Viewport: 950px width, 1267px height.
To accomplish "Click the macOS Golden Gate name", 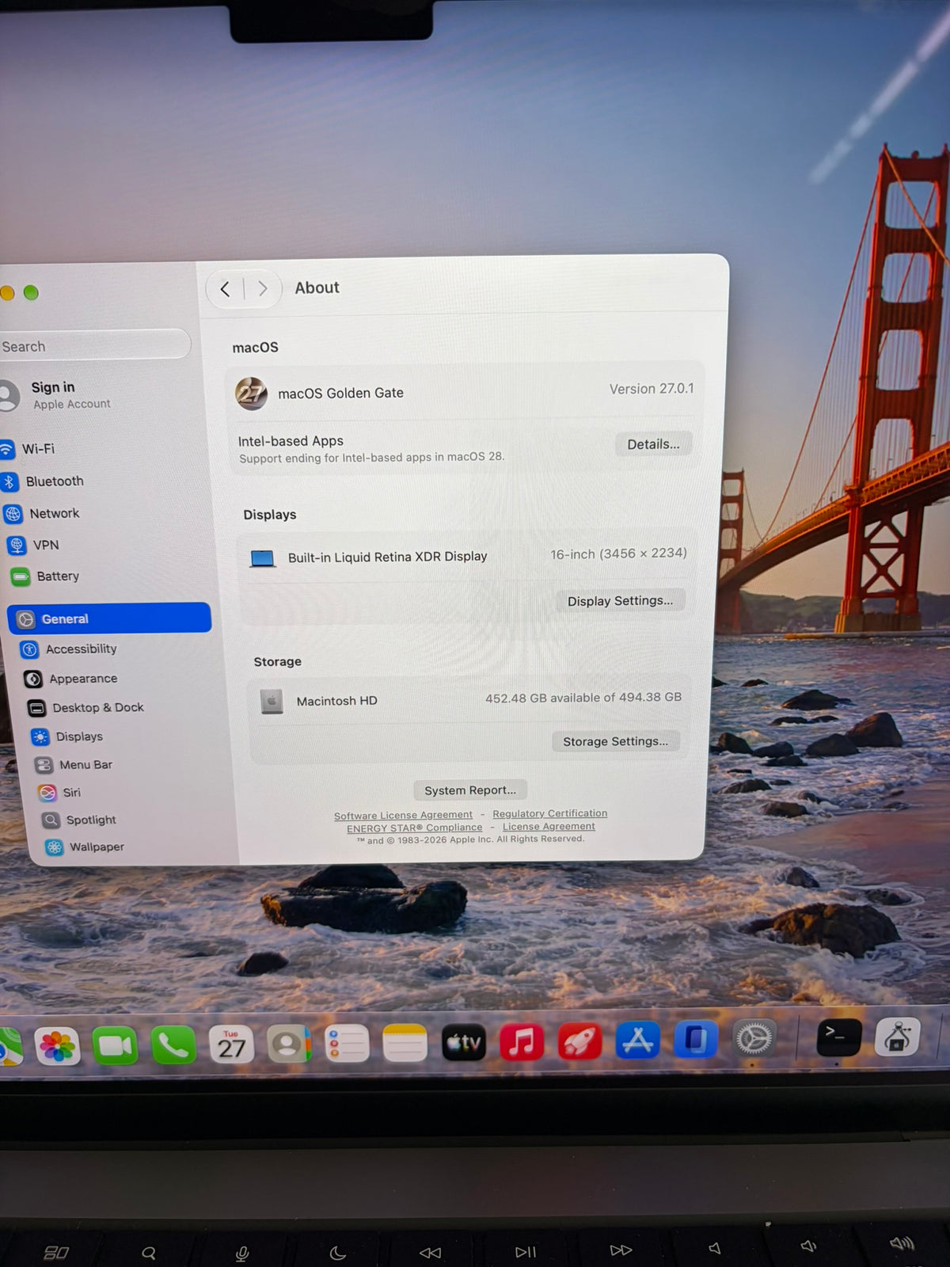I will (x=340, y=393).
